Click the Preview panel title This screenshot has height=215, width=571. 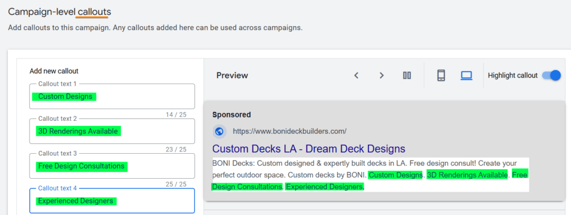(232, 75)
